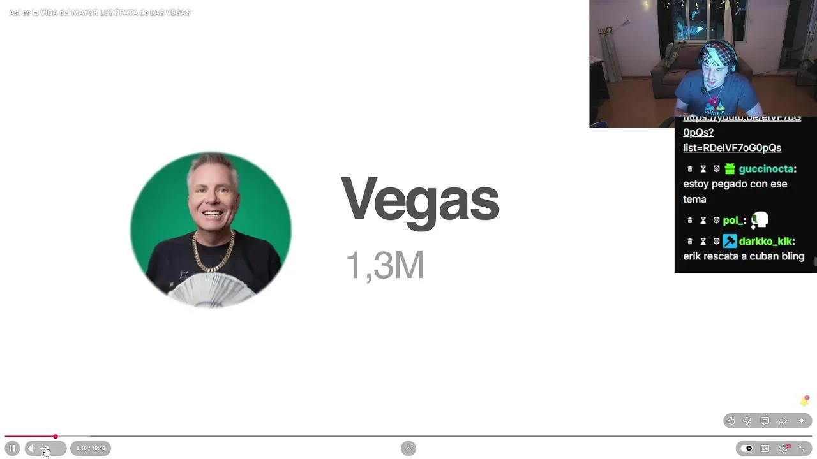The width and height of the screenshot is (817, 459).
Task: Adjust the volume slider knob
Action: pos(47,449)
